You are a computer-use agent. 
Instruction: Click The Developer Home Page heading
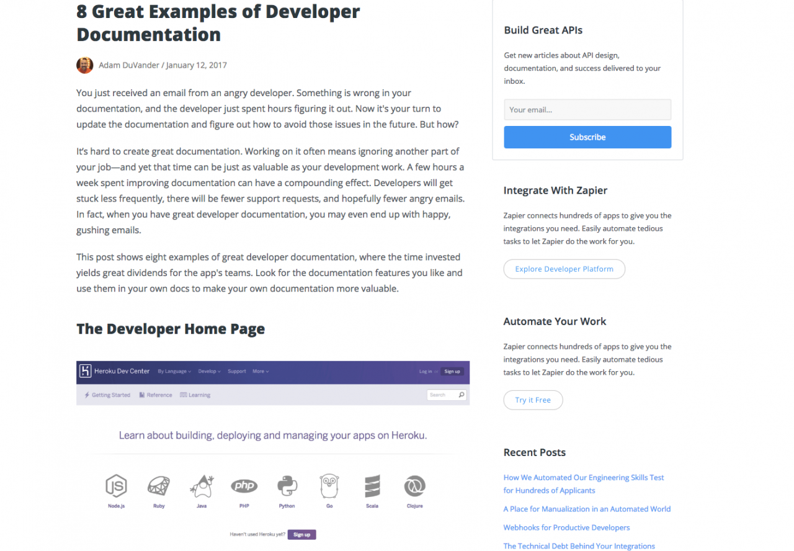(171, 329)
